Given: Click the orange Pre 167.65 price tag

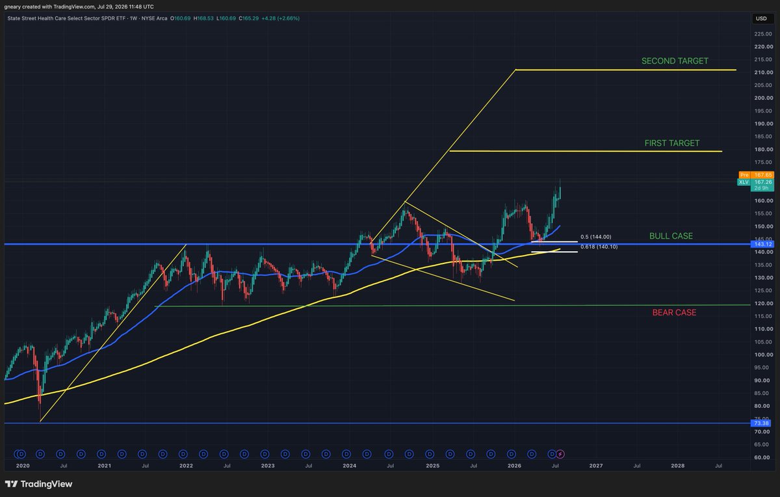Looking at the screenshot, I should click(x=755, y=175).
